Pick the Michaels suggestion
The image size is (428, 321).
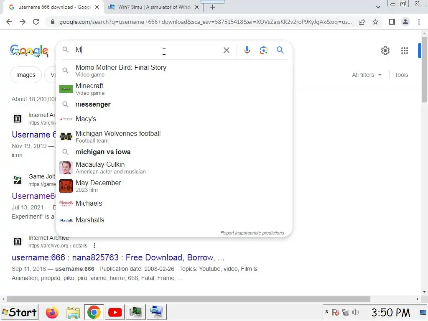tap(174, 204)
